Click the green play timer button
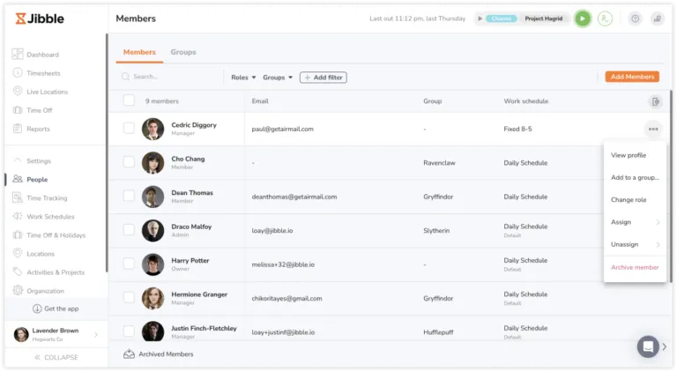677x372 pixels. tap(582, 19)
